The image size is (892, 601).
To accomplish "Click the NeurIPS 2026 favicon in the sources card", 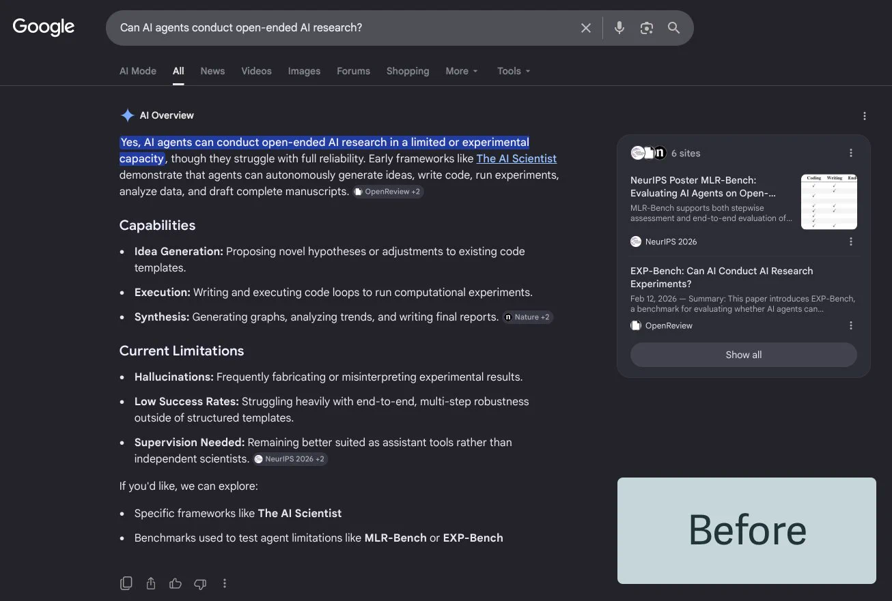I will pos(636,241).
